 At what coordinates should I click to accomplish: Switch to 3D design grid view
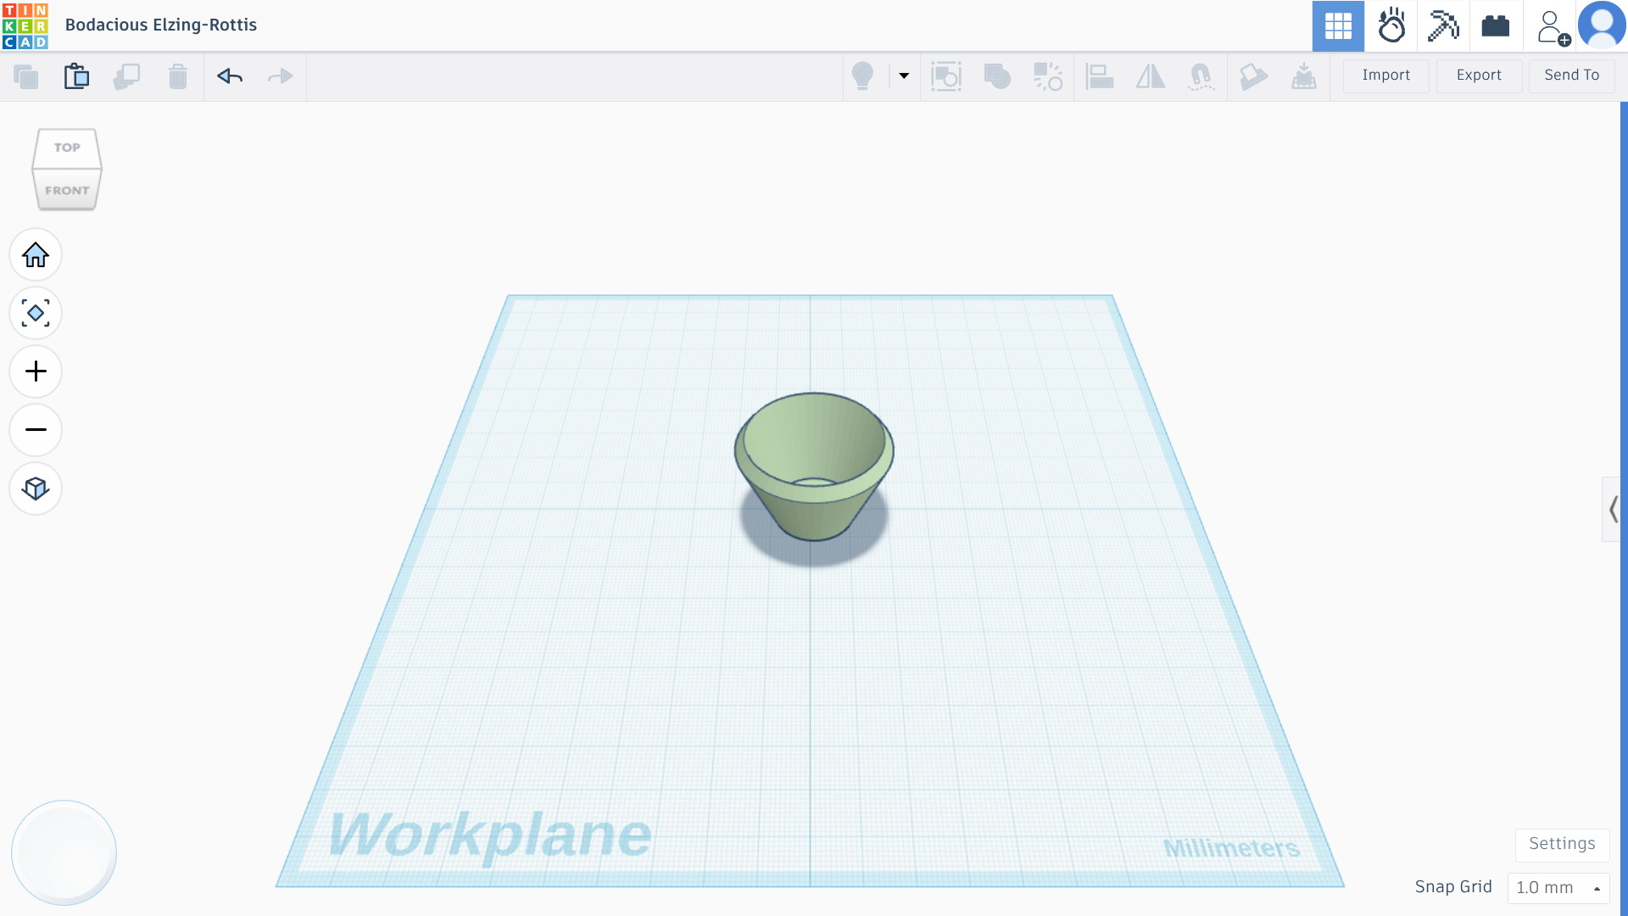point(1338,26)
